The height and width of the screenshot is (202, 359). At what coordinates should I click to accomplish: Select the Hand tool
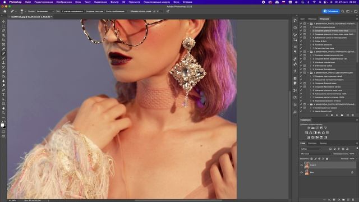pyautogui.click(x=3, y=108)
